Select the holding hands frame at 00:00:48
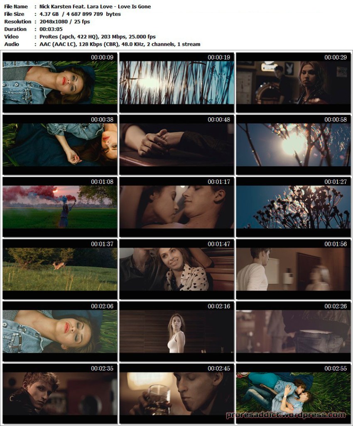The height and width of the screenshot is (426, 353). (x=176, y=145)
